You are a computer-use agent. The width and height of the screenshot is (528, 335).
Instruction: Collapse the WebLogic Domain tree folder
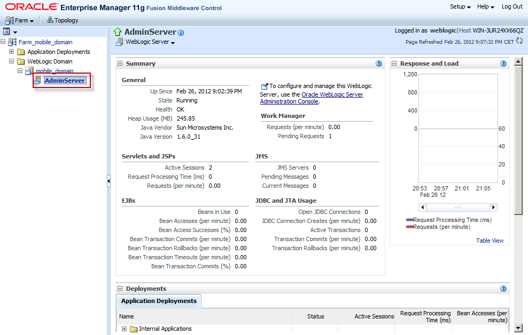(11, 61)
